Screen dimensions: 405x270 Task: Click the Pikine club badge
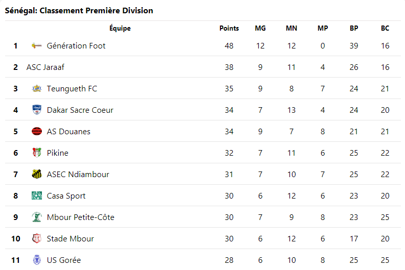click(36, 153)
